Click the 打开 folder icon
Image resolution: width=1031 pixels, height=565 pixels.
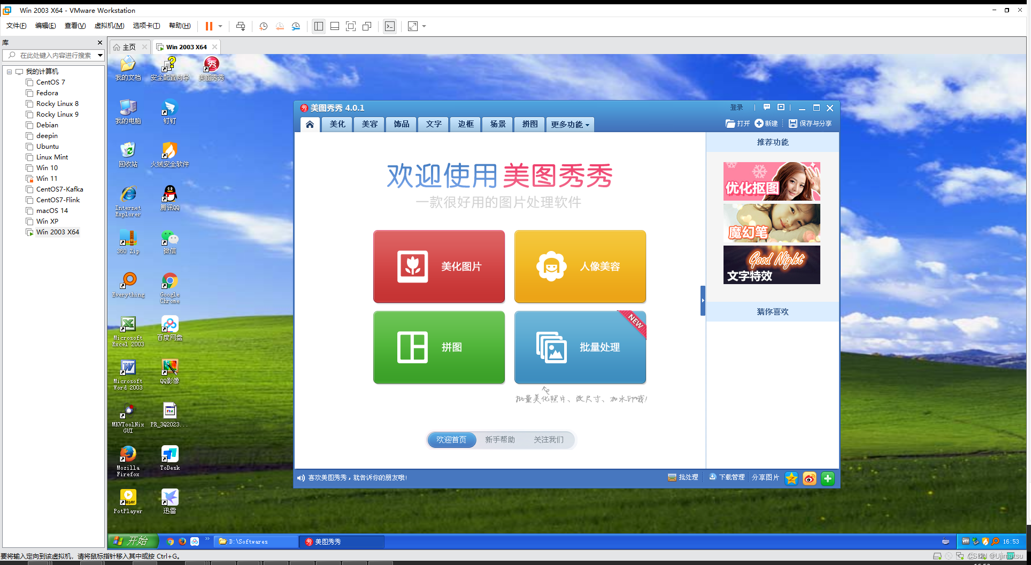click(730, 124)
